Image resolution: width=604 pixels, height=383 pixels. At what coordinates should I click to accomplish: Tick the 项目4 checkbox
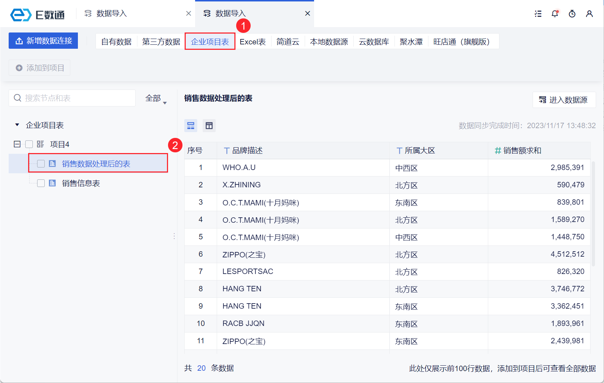pyautogui.click(x=29, y=144)
